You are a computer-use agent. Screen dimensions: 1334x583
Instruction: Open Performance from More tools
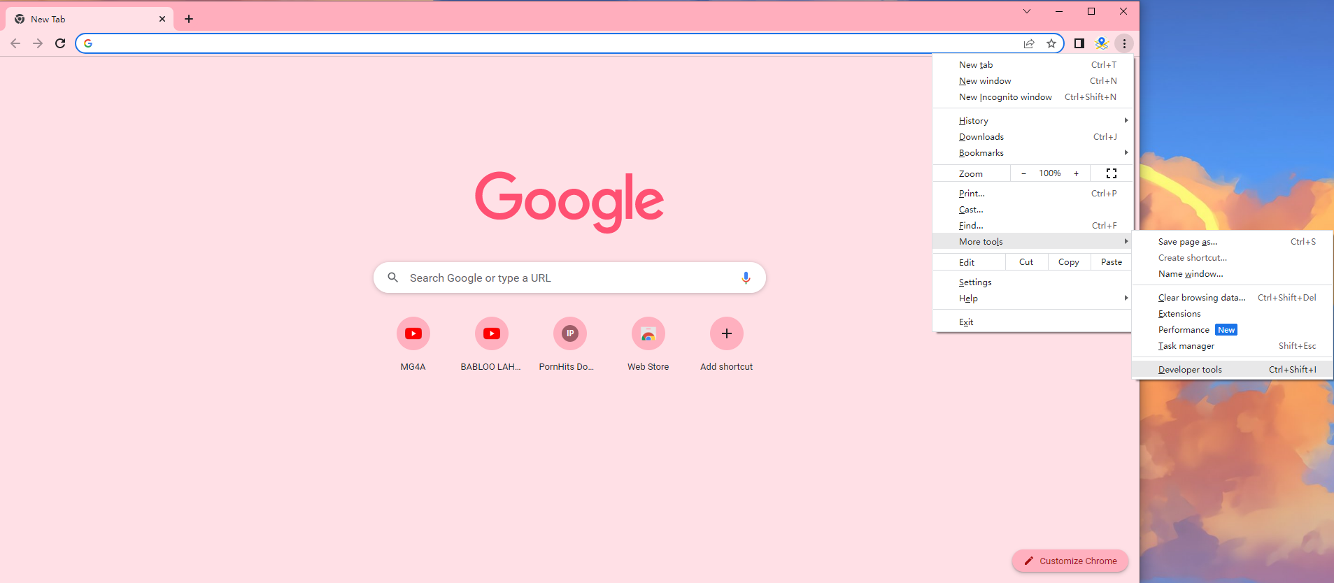[x=1233, y=330]
